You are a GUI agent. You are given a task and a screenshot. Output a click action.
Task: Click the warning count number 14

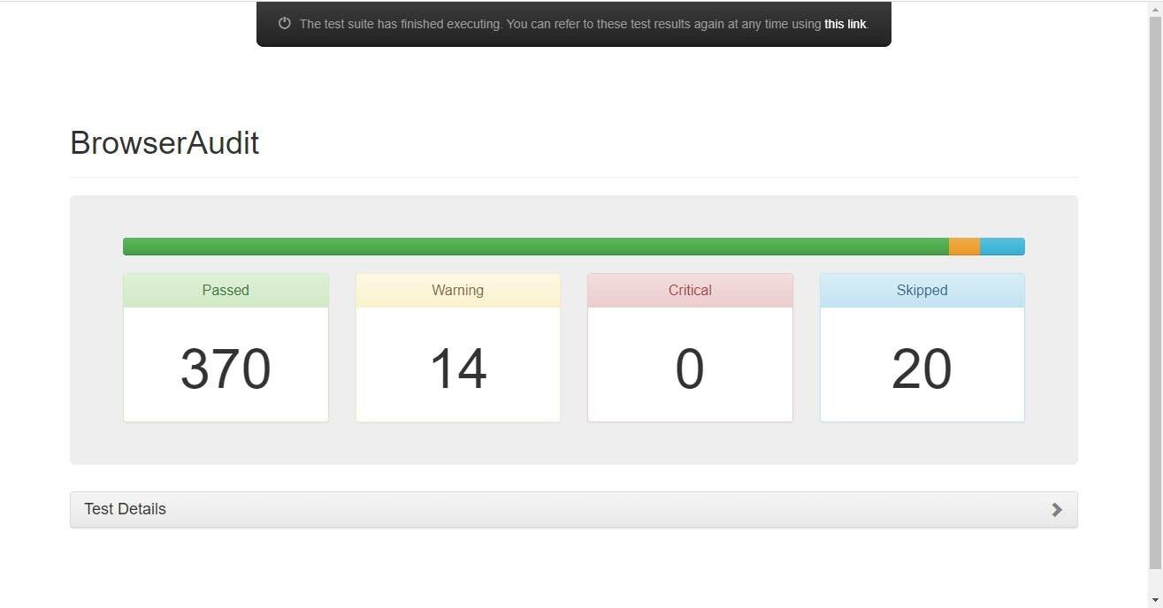click(457, 369)
